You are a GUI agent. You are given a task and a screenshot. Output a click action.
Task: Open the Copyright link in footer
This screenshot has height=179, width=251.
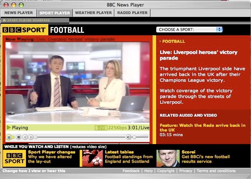tap(166, 171)
